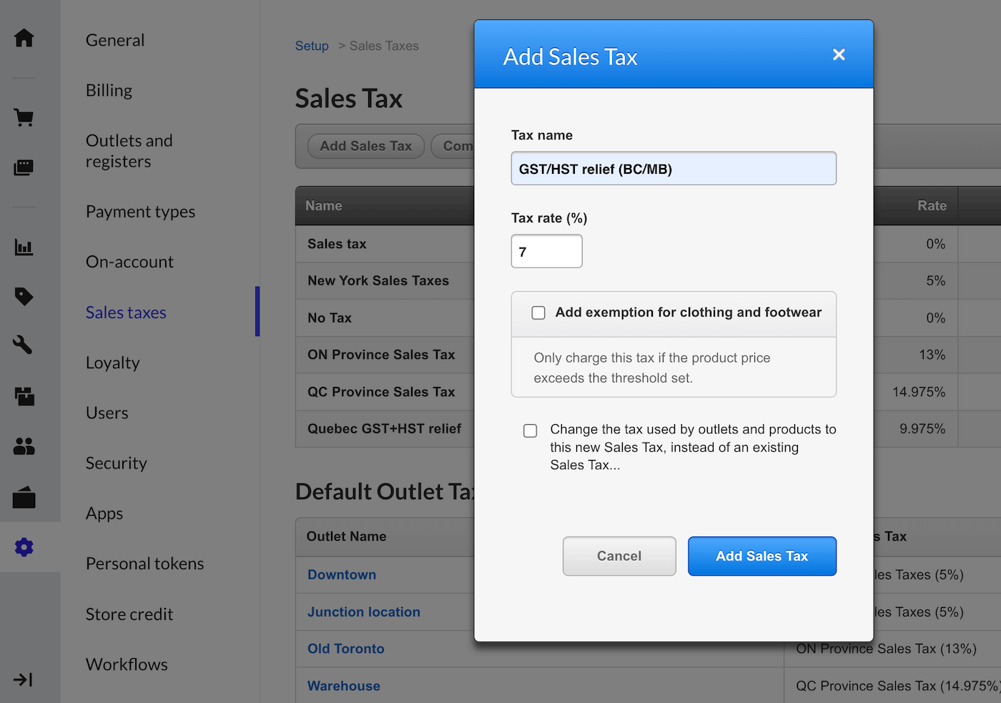The image size is (1001, 703).
Task: Click the Home icon in sidebar
Action: click(x=24, y=38)
